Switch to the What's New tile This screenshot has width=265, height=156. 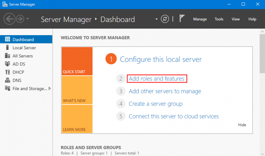[77, 90]
